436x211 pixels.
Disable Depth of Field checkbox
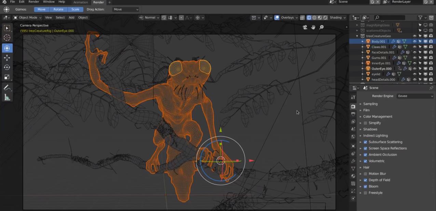point(365,180)
